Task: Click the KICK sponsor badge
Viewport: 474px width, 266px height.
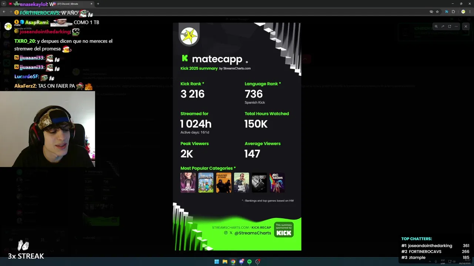Action: [x=284, y=230]
